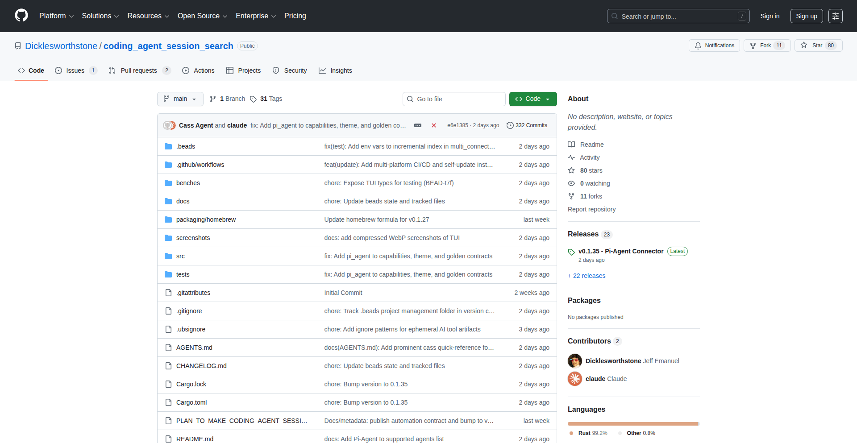Switch to the Pull requests tab
The height and width of the screenshot is (443, 857).
(x=139, y=70)
